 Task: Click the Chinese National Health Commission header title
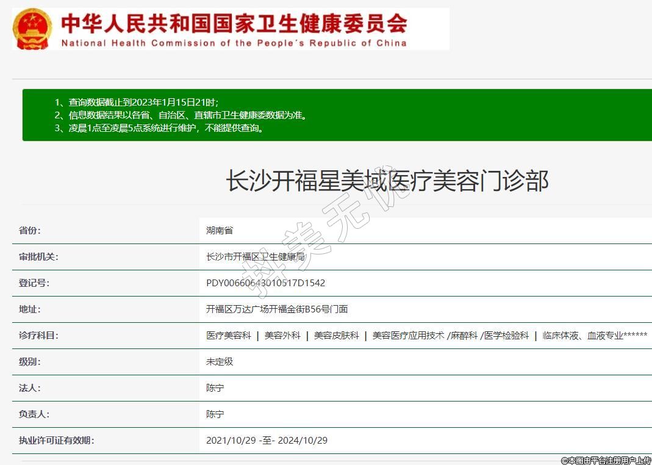[x=234, y=23]
